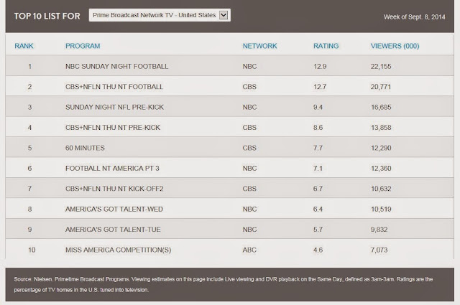Click the 12,290 viewers value
Screen dimensions: 460x305
381,148
